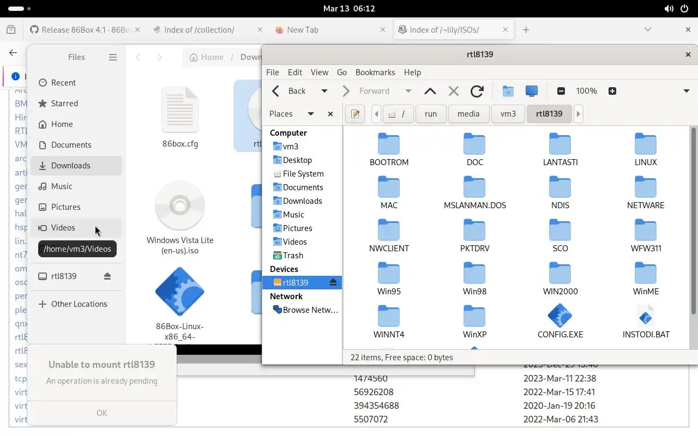The image size is (698, 436).
Task: Select Downloads in the Files sidebar
Action: (76, 166)
